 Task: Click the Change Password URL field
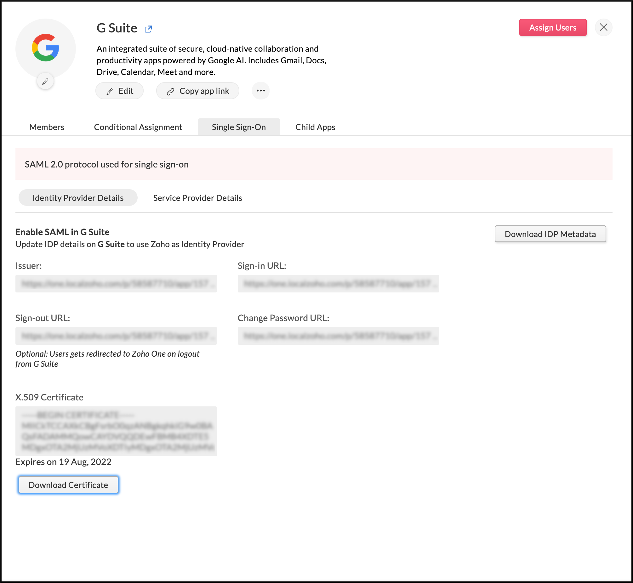338,336
